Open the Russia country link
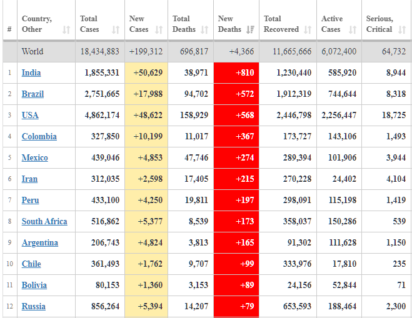This screenshot has width=412, height=318. pyautogui.click(x=33, y=307)
